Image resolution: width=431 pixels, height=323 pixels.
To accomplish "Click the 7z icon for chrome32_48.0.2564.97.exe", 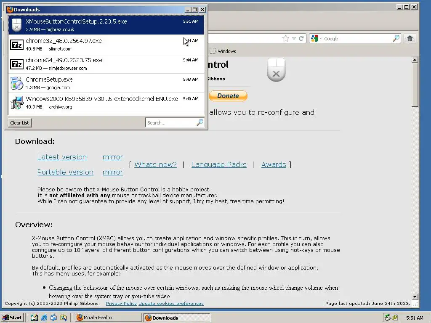I will (x=17, y=45).
